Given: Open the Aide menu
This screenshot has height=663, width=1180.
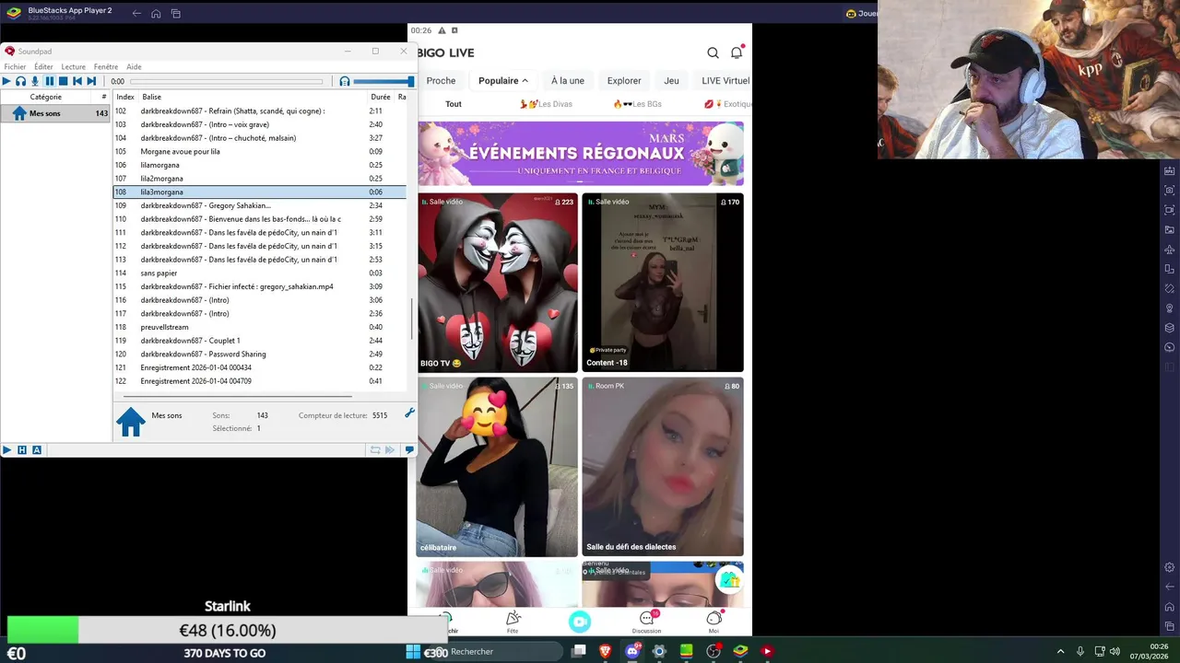Looking at the screenshot, I should pyautogui.click(x=134, y=66).
